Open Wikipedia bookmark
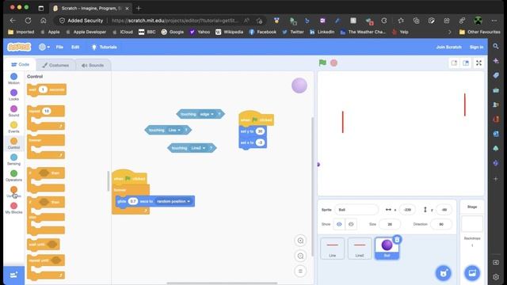The image size is (507, 285). pyautogui.click(x=229, y=32)
